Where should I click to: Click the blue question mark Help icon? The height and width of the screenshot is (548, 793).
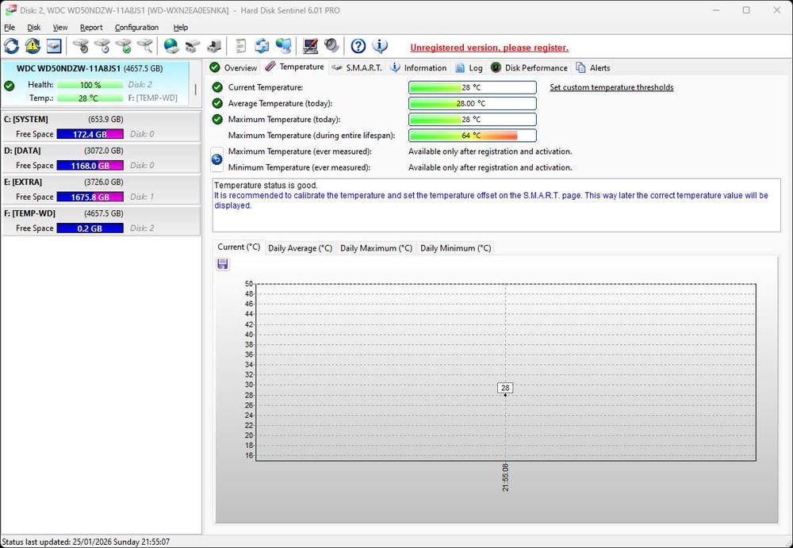pyautogui.click(x=358, y=46)
